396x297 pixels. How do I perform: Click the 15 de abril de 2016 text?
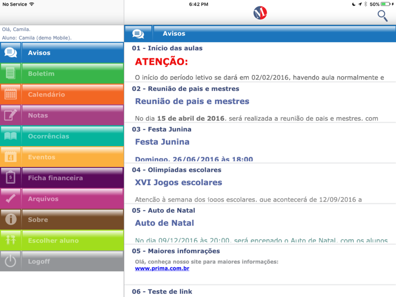(x=191, y=118)
